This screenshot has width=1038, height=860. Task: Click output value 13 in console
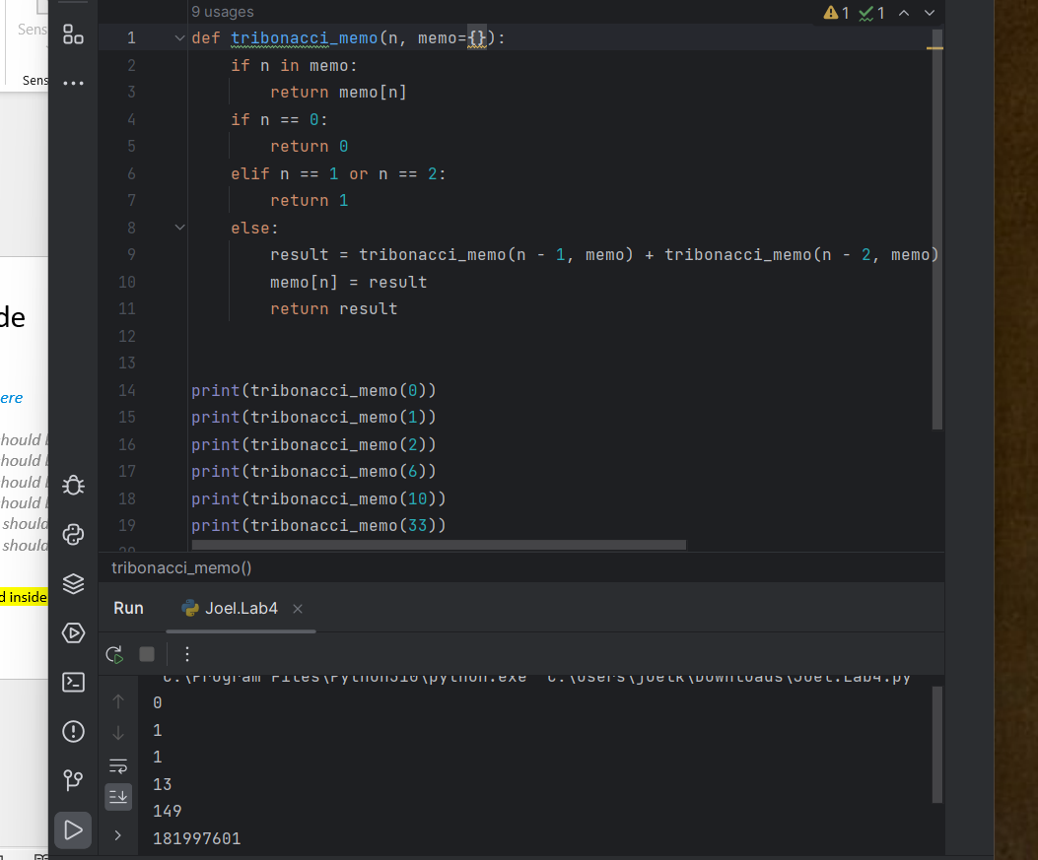(163, 784)
